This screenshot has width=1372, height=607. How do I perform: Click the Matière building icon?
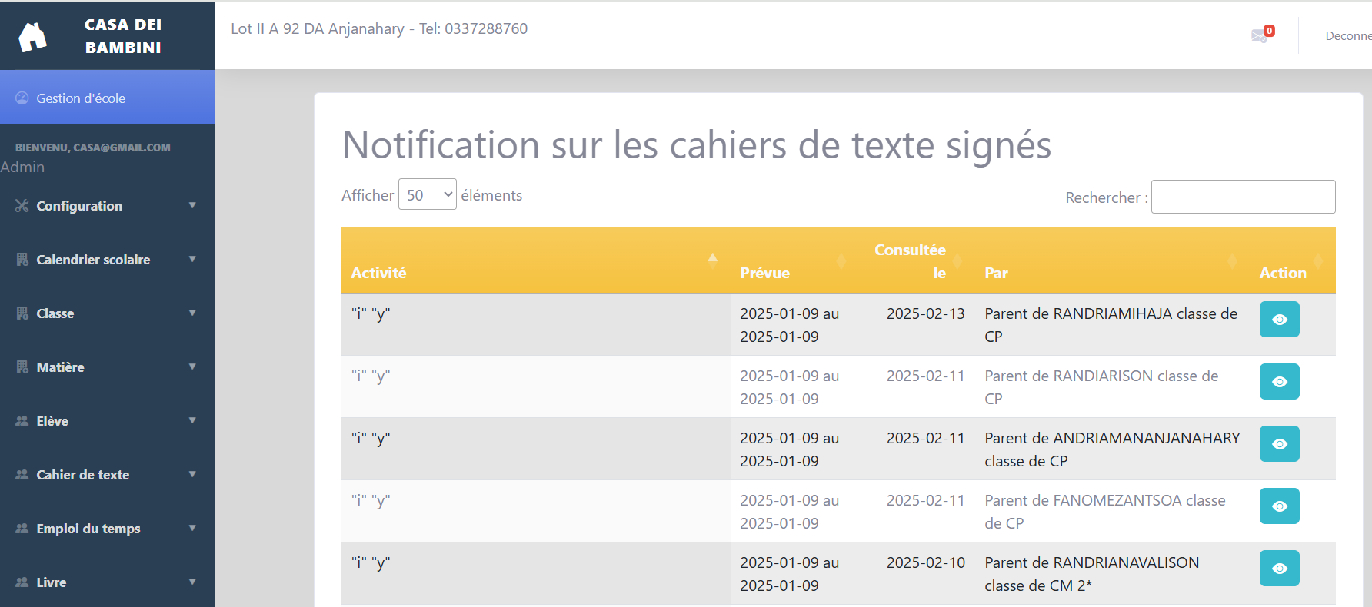point(20,367)
